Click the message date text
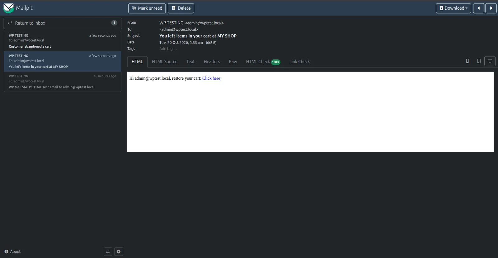Image resolution: width=498 pixels, height=258 pixels. click(x=181, y=43)
